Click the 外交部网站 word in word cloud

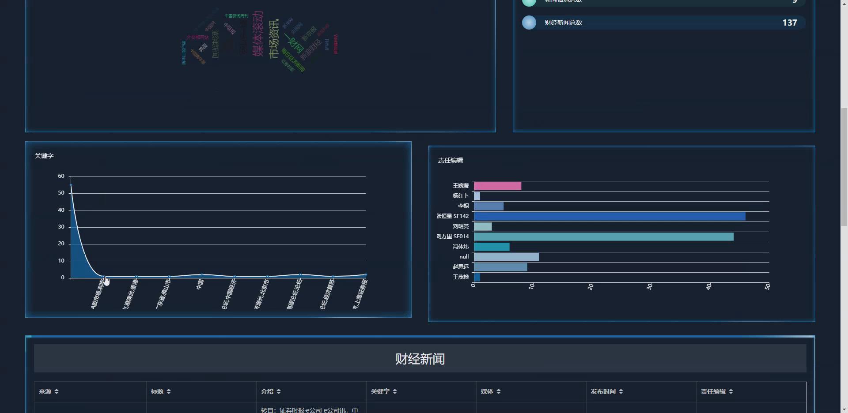coord(197,38)
